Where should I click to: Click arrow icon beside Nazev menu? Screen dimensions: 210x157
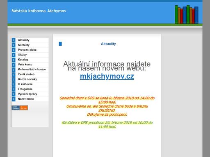click(x=14, y=99)
